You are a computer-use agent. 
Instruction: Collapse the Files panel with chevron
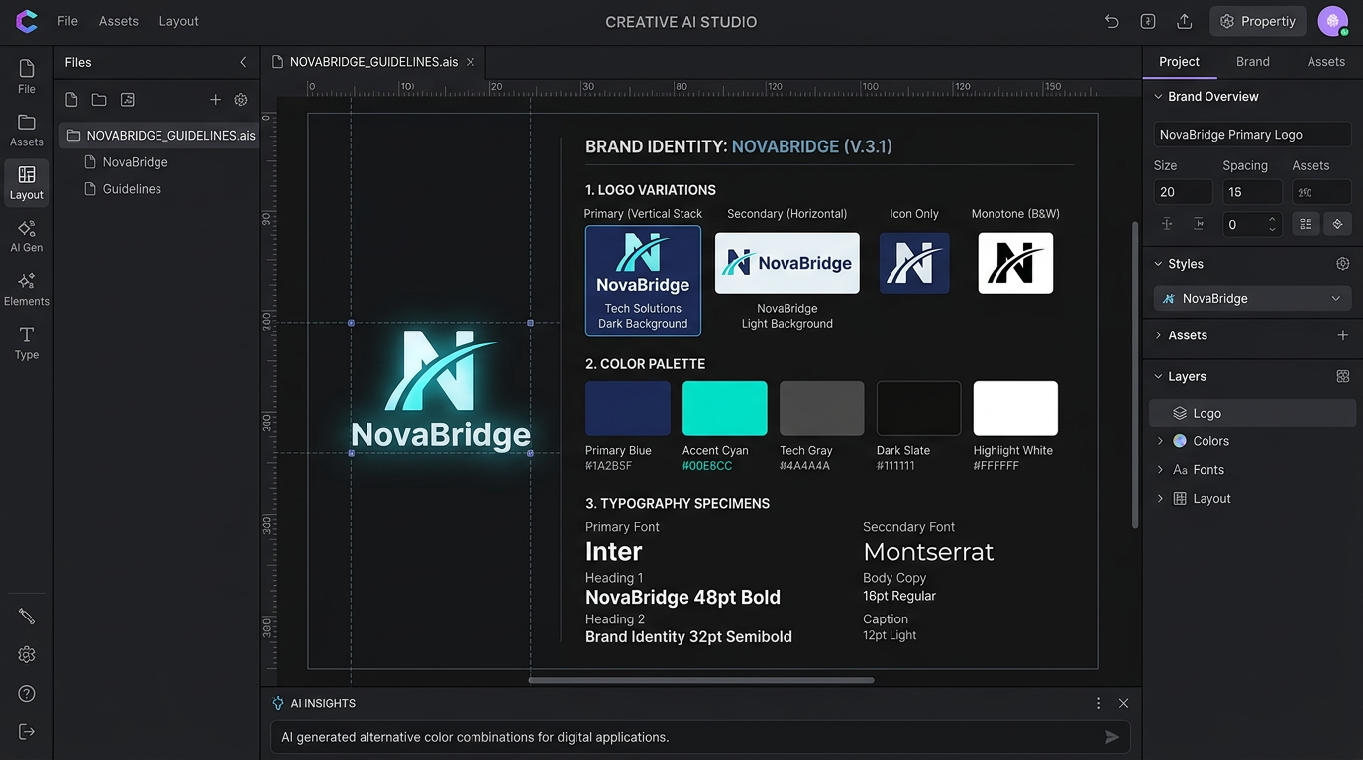tap(243, 62)
